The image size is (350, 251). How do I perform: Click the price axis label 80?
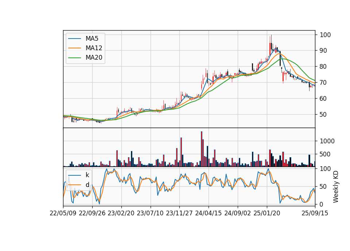click(323, 67)
